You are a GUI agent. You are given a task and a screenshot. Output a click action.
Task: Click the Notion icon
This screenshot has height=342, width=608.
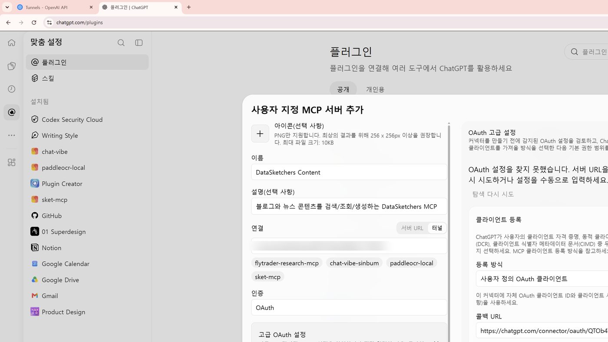[35, 248]
